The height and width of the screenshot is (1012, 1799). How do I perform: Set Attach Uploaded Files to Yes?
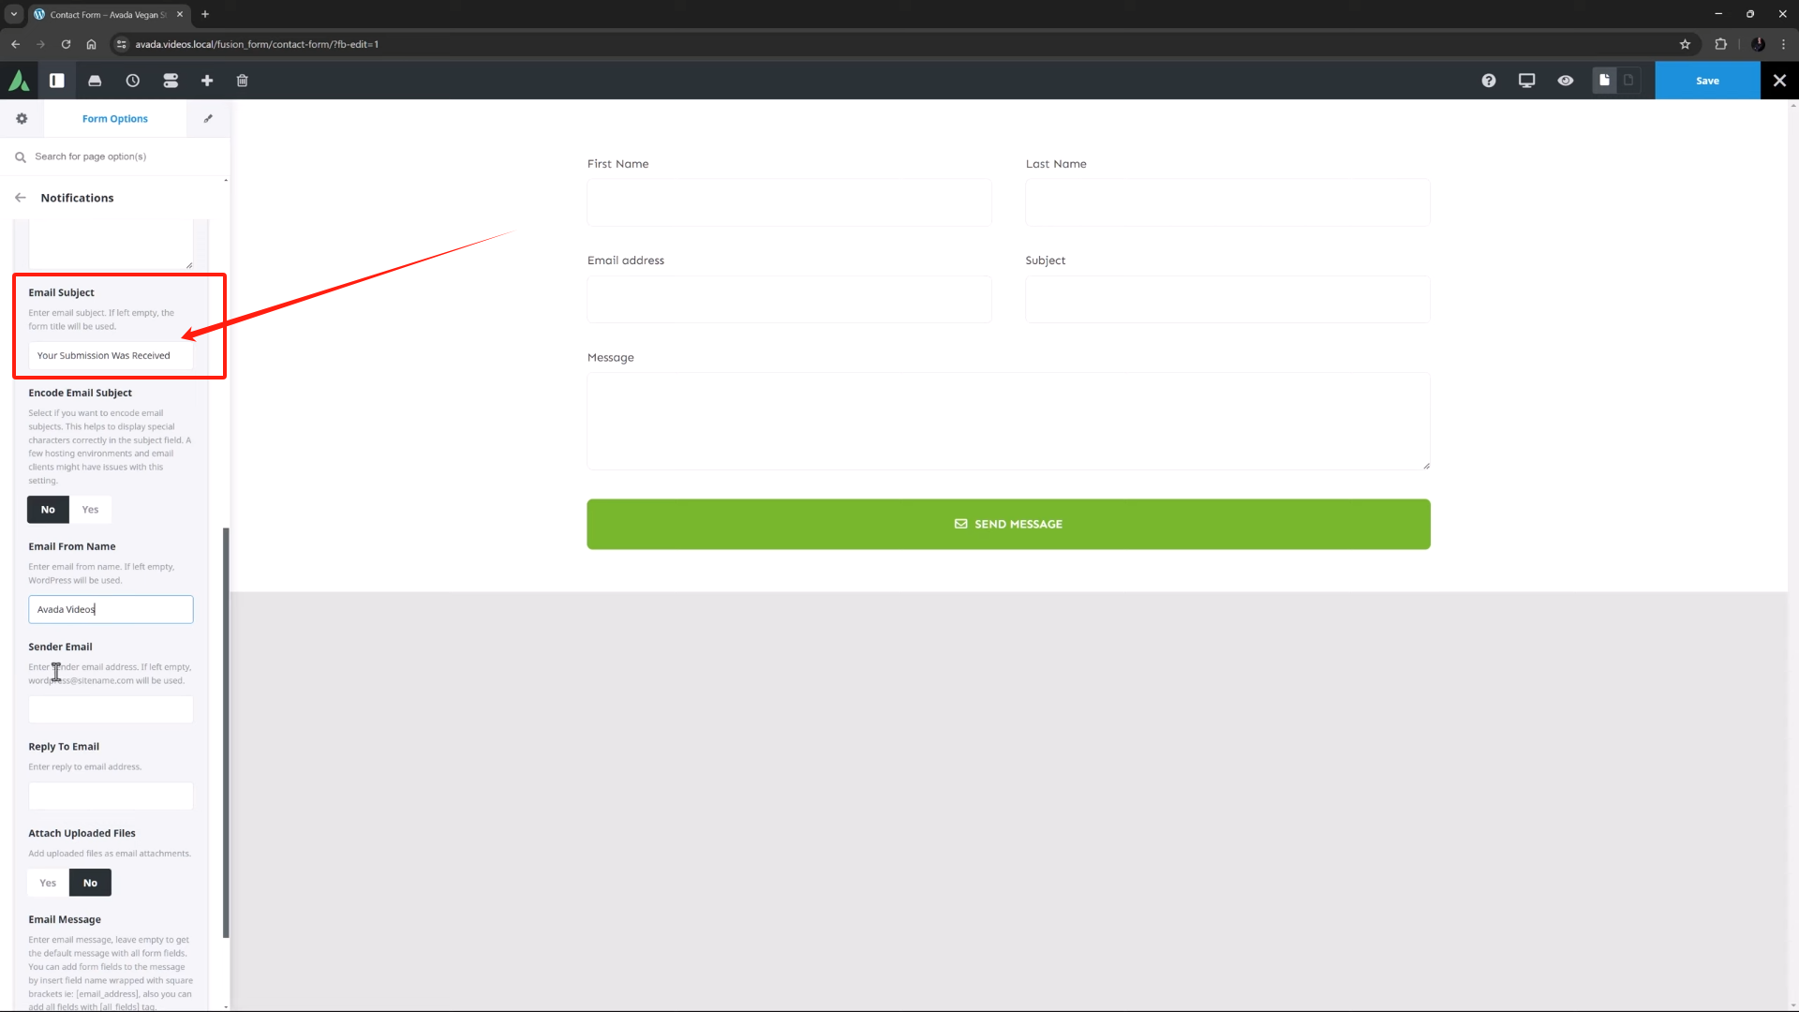(x=48, y=883)
